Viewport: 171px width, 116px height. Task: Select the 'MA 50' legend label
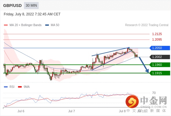click(55, 25)
